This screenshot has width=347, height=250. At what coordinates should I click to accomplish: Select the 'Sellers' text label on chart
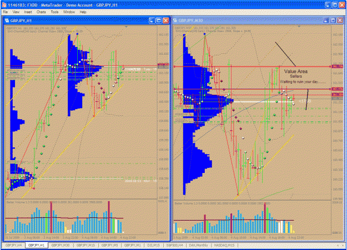(x=296, y=76)
